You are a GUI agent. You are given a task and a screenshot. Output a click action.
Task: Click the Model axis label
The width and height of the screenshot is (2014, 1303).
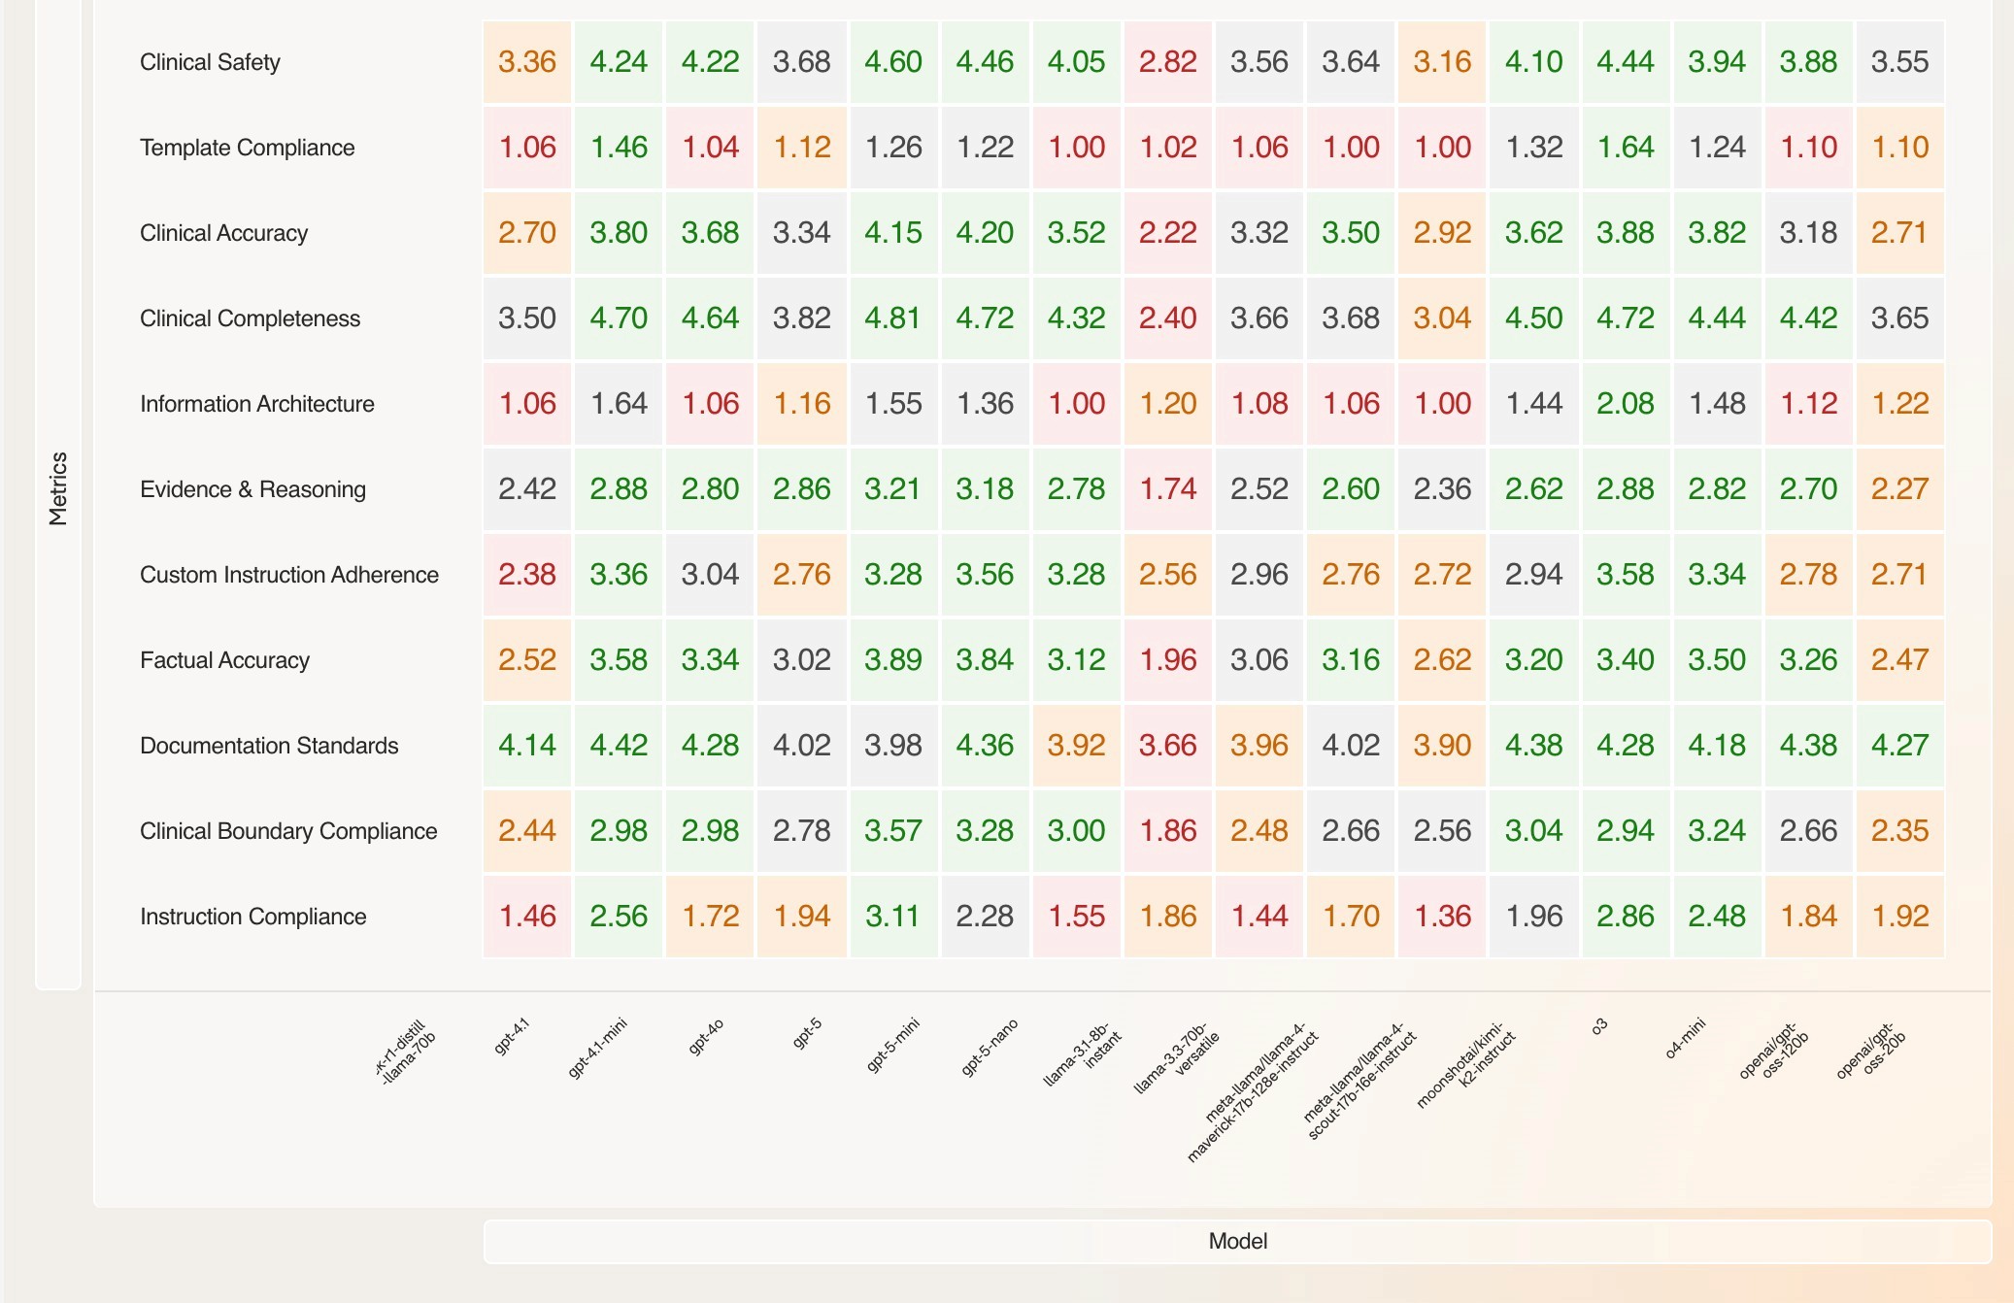pyautogui.click(x=1238, y=1241)
